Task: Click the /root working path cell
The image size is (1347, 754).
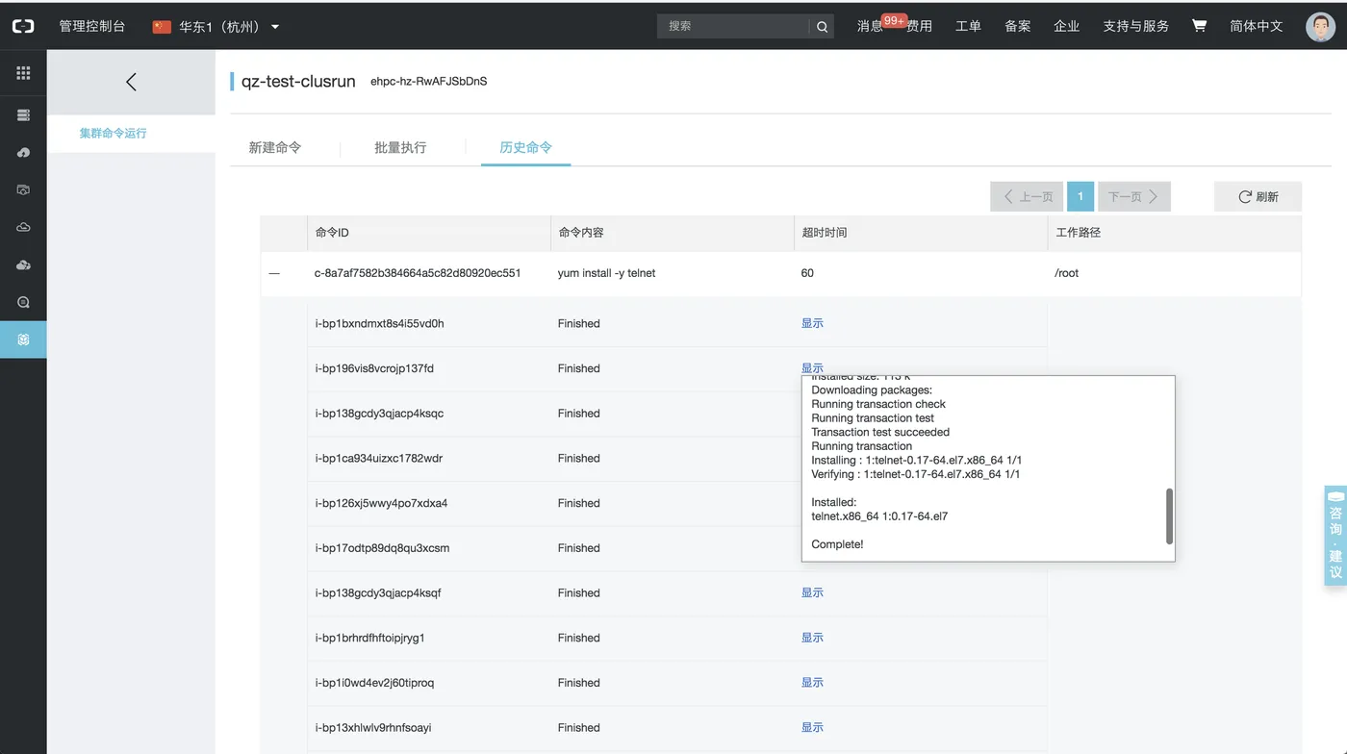Action: tap(1066, 273)
